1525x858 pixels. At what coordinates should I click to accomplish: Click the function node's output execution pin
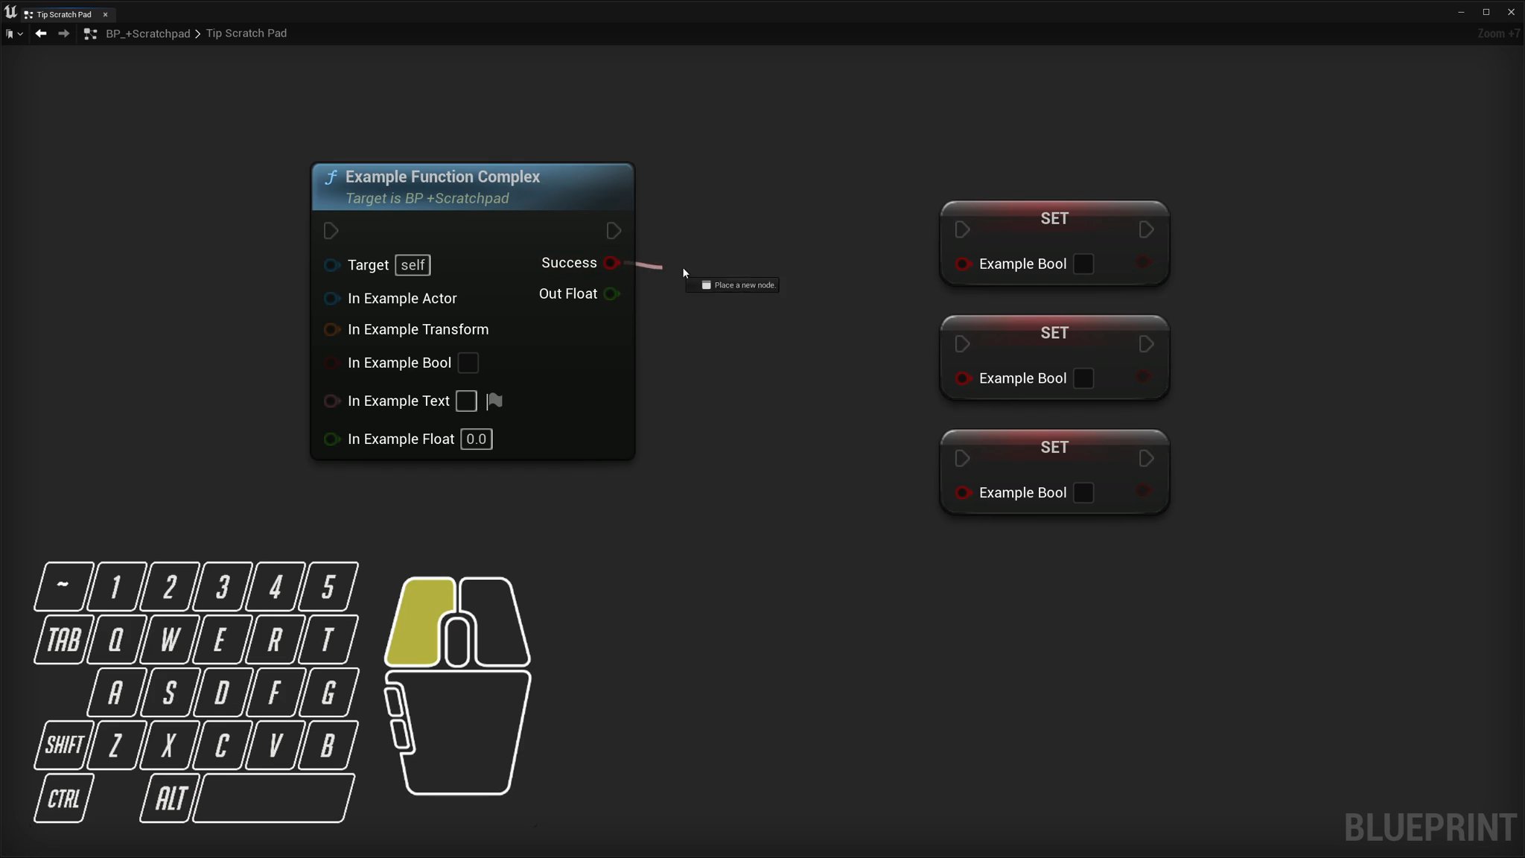point(614,231)
